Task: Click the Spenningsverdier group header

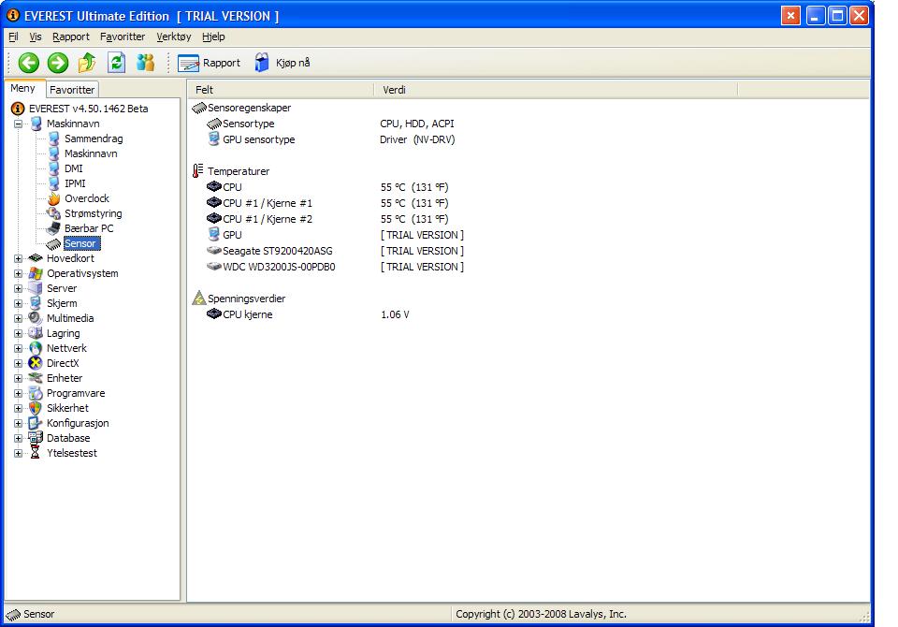Action: (246, 298)
